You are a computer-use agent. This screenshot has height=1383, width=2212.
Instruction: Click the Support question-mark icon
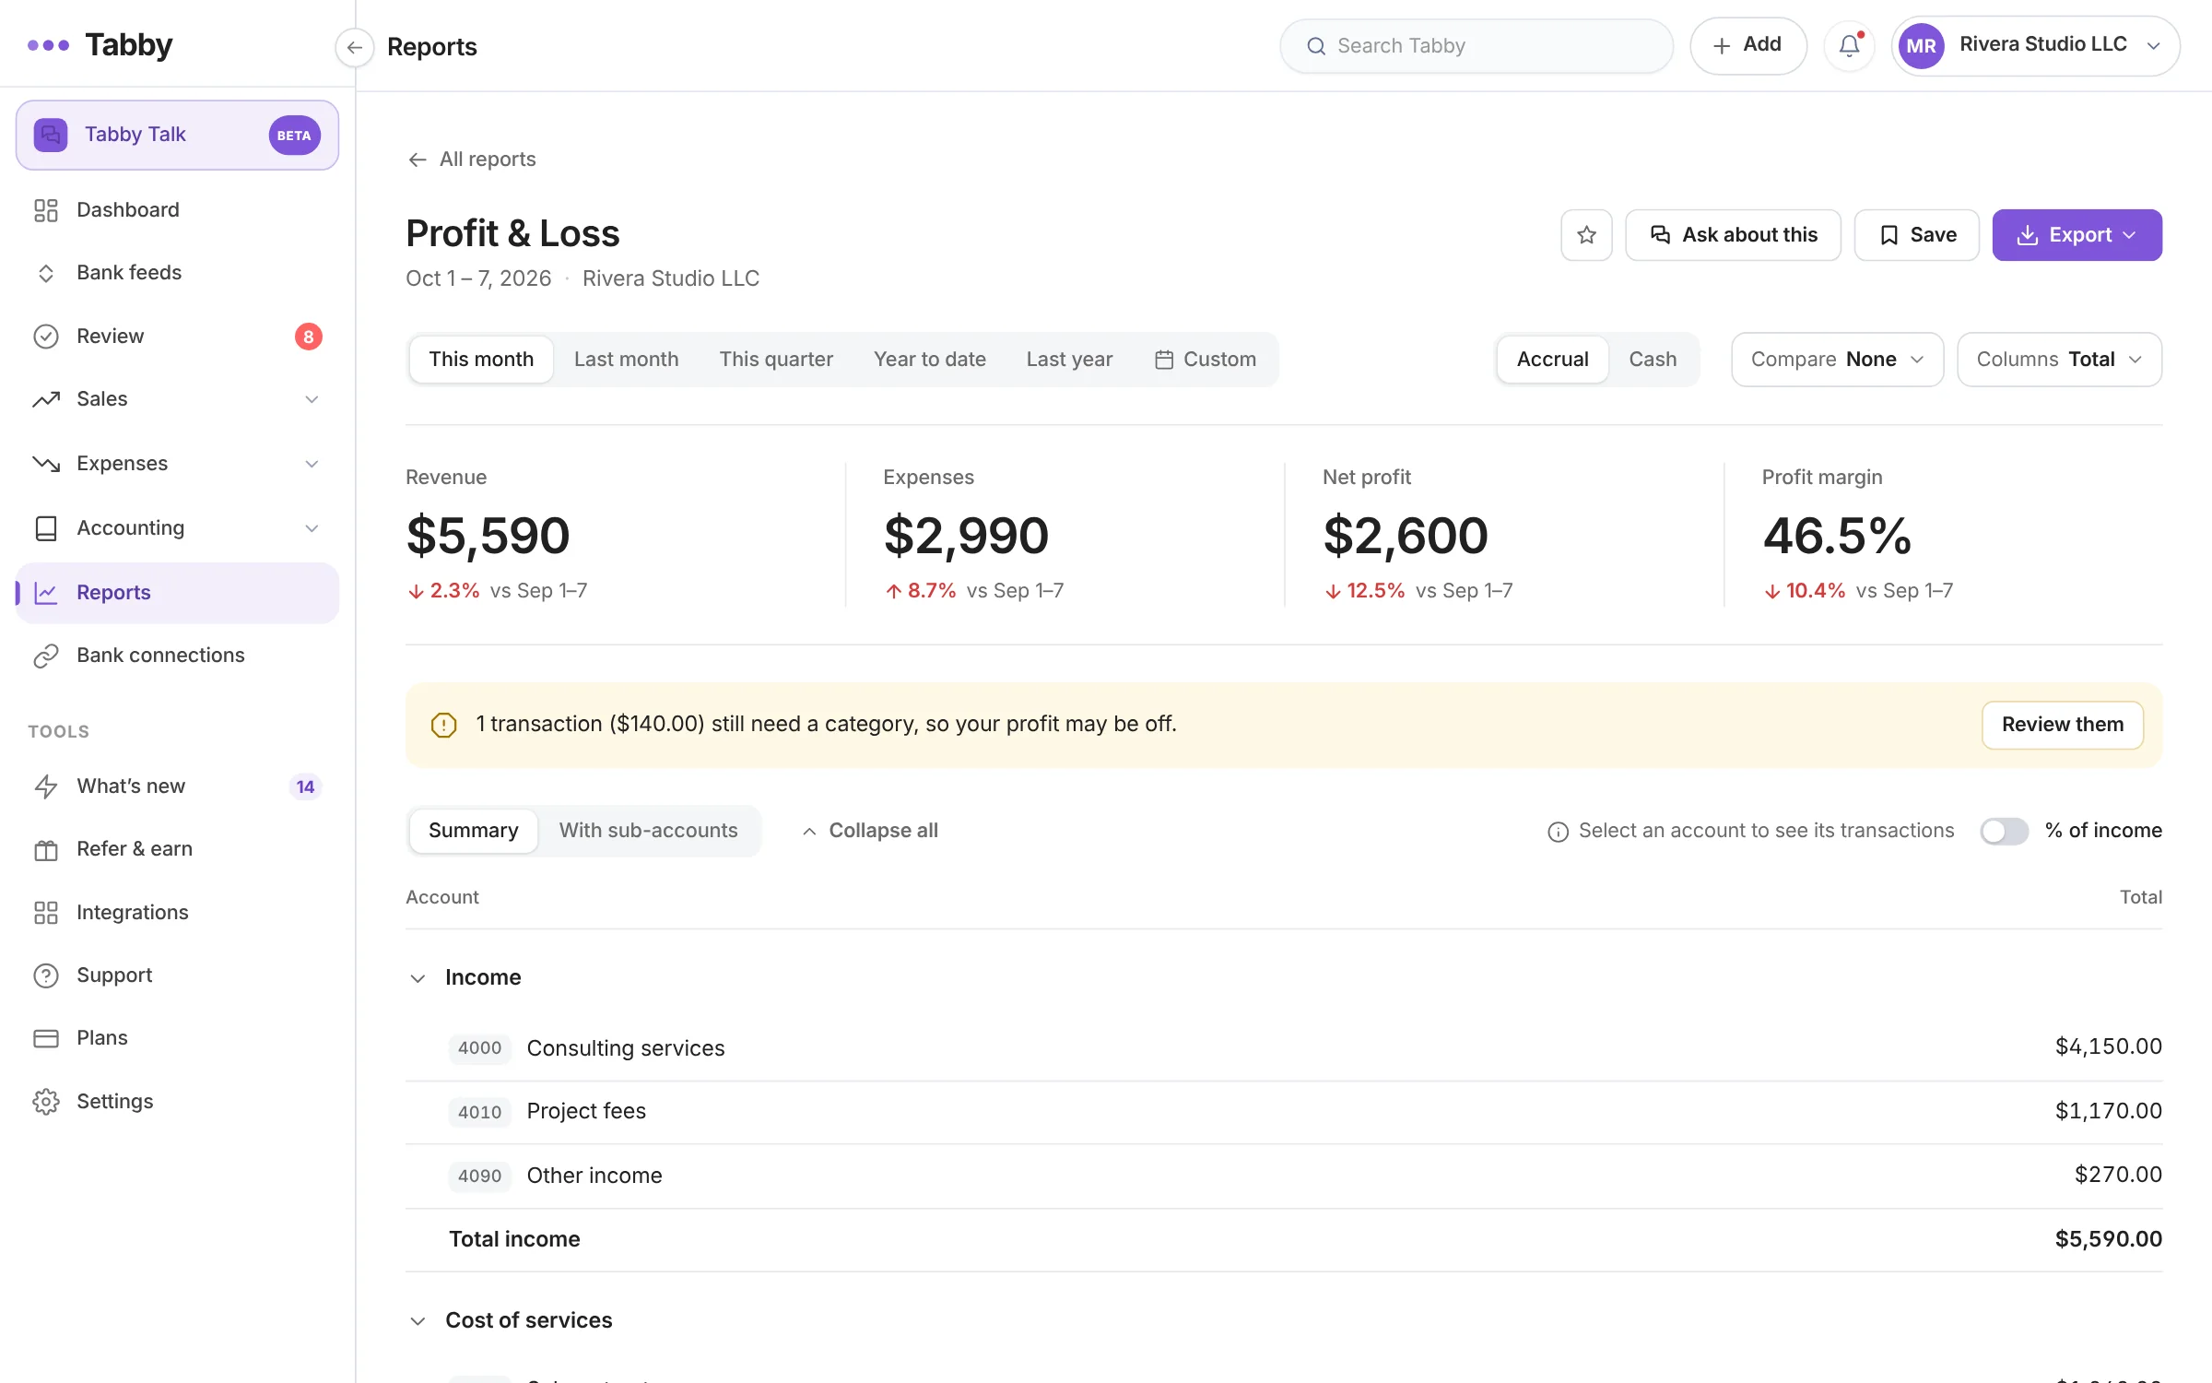tap(46, 975)
